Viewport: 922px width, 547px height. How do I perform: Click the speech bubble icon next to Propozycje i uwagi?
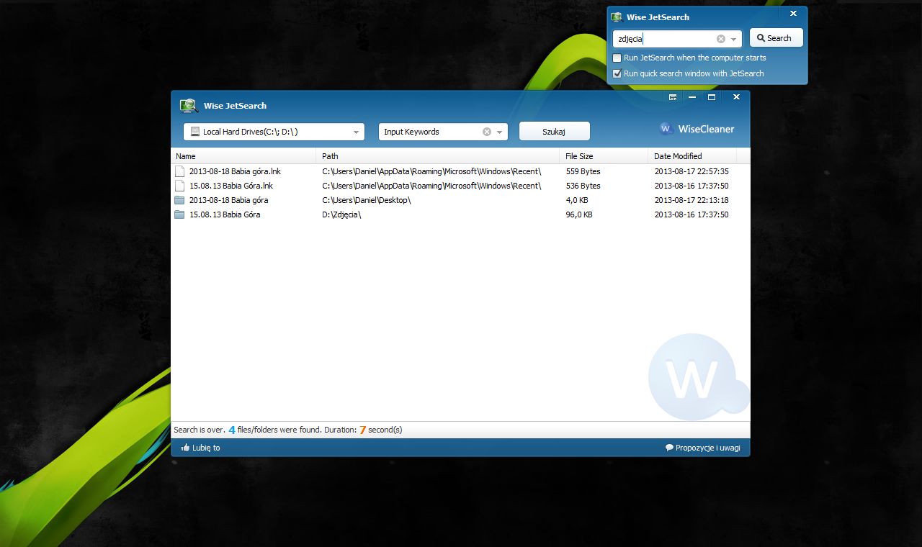pyautogui.click(x=670, y=448)
